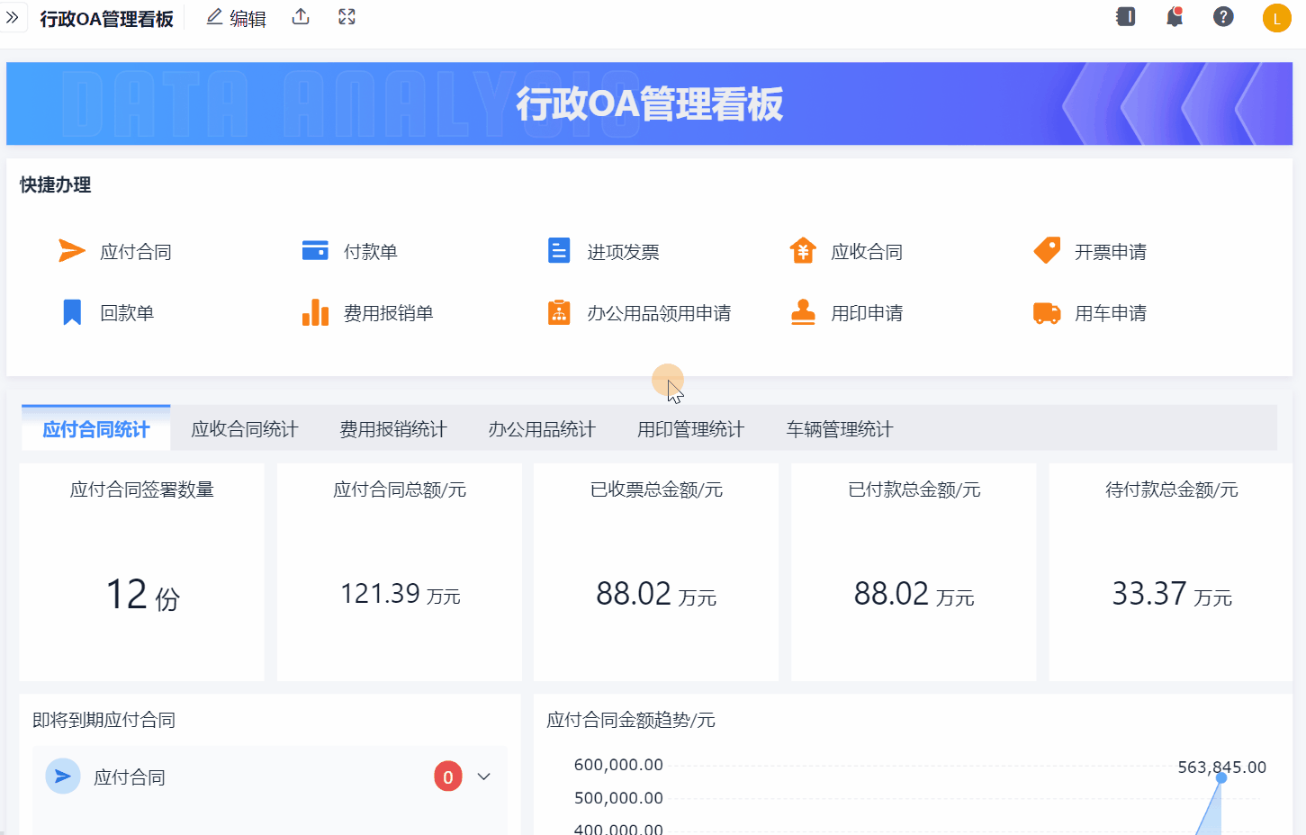Viewport: 1306px width, 835px height.
Task: Open the notification bell icon
Action: point(1174,17)
